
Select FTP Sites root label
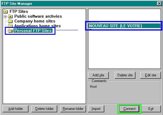pyautogui.click(x=19, y=11)
